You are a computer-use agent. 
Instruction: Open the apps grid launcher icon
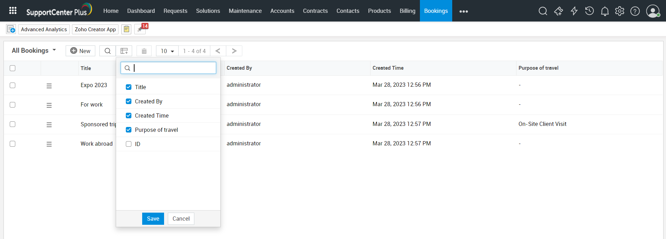(x=13, y=11)
